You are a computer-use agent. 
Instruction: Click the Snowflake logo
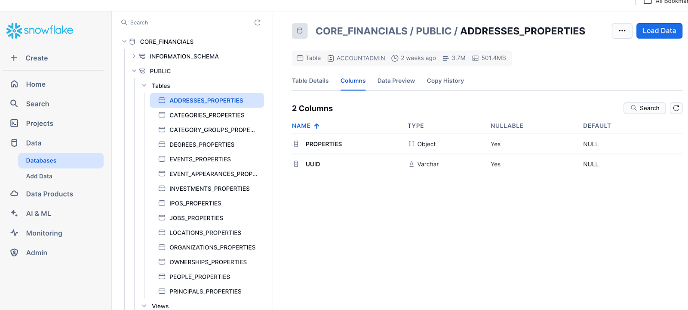(40, 30)
